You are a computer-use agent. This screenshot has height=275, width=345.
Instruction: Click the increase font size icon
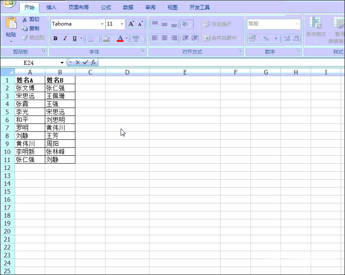click(x=131, y=24)
